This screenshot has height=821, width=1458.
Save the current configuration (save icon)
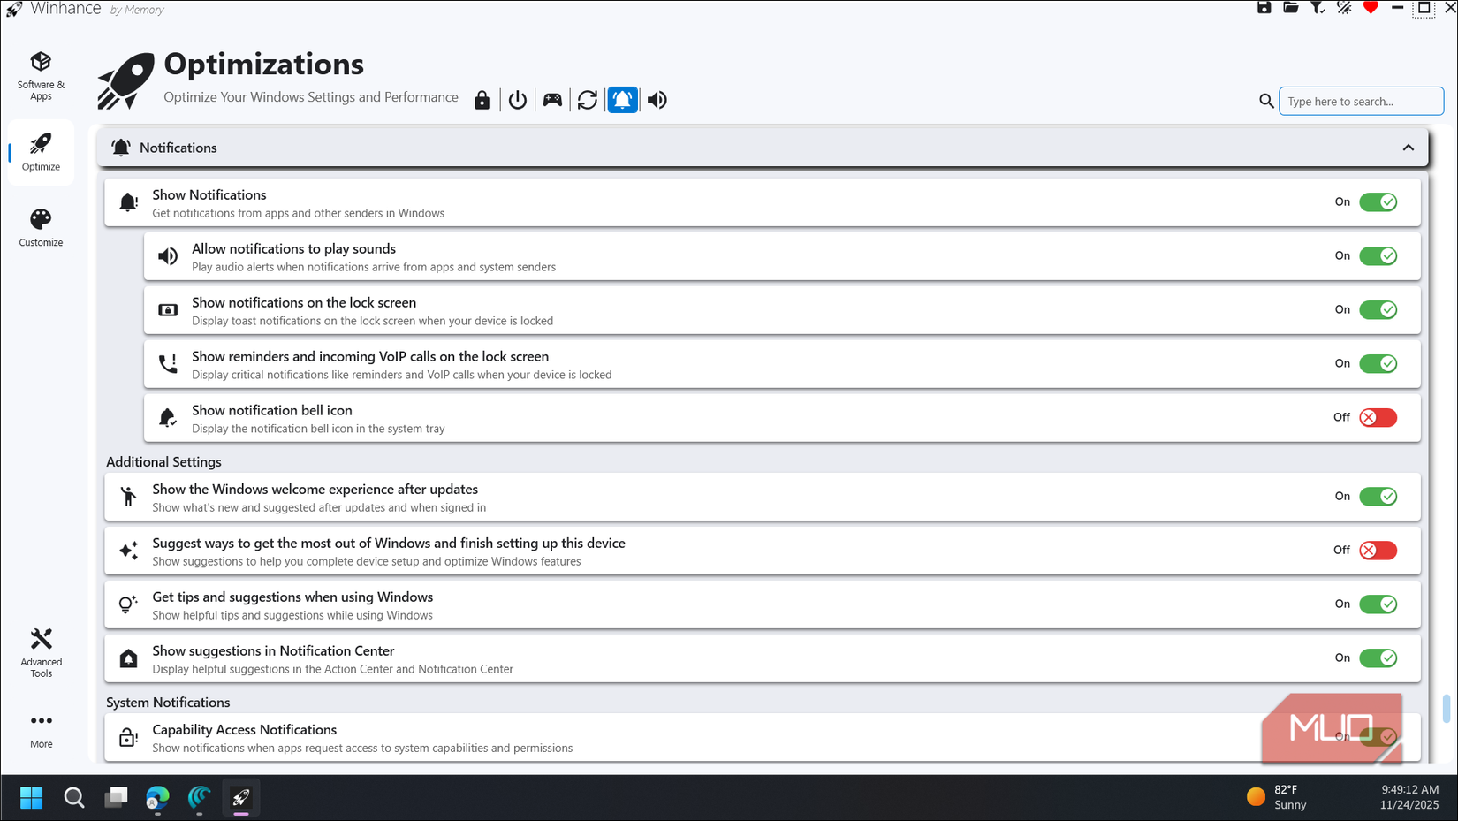tap(1264, 8)
